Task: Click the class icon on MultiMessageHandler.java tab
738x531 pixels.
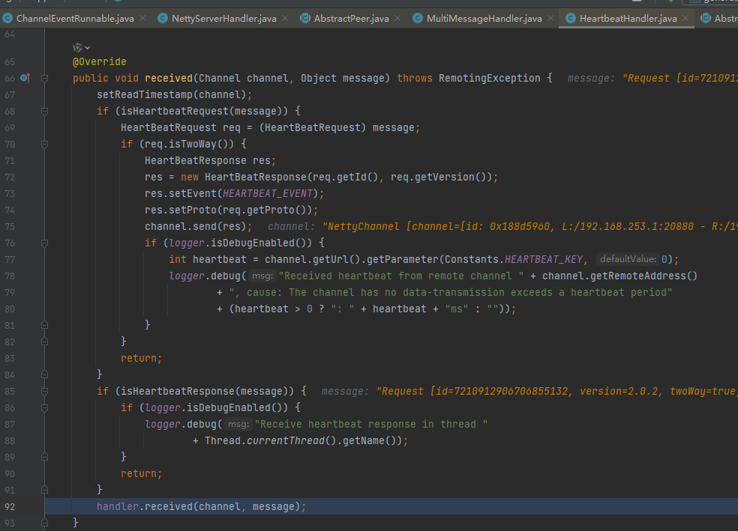Action: pyautogui.click(x=418, y=18)
